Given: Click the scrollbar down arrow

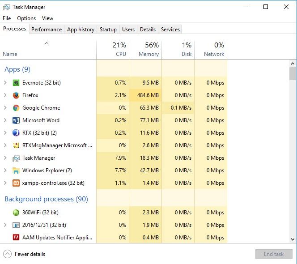Looking at the screenshot, I should pyautogui.click(x=293, y=239).
